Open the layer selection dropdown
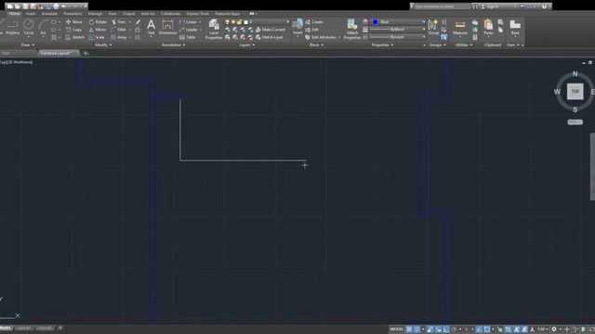The width and height of the screenshot is (595, 334). pos(257,22)
